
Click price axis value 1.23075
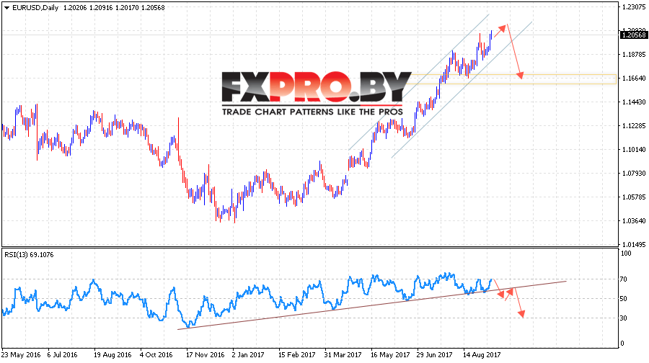tap(634, 7)
